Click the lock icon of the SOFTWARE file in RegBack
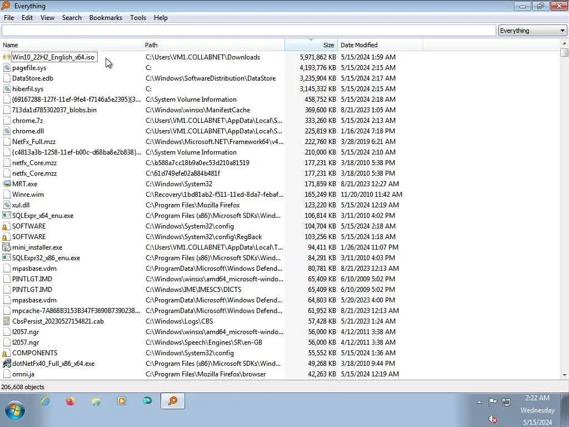 click(x=5, y=237)
